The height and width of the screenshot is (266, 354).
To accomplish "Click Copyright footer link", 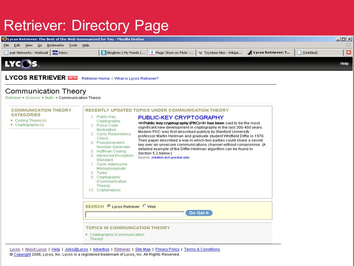I will point(22,255).
